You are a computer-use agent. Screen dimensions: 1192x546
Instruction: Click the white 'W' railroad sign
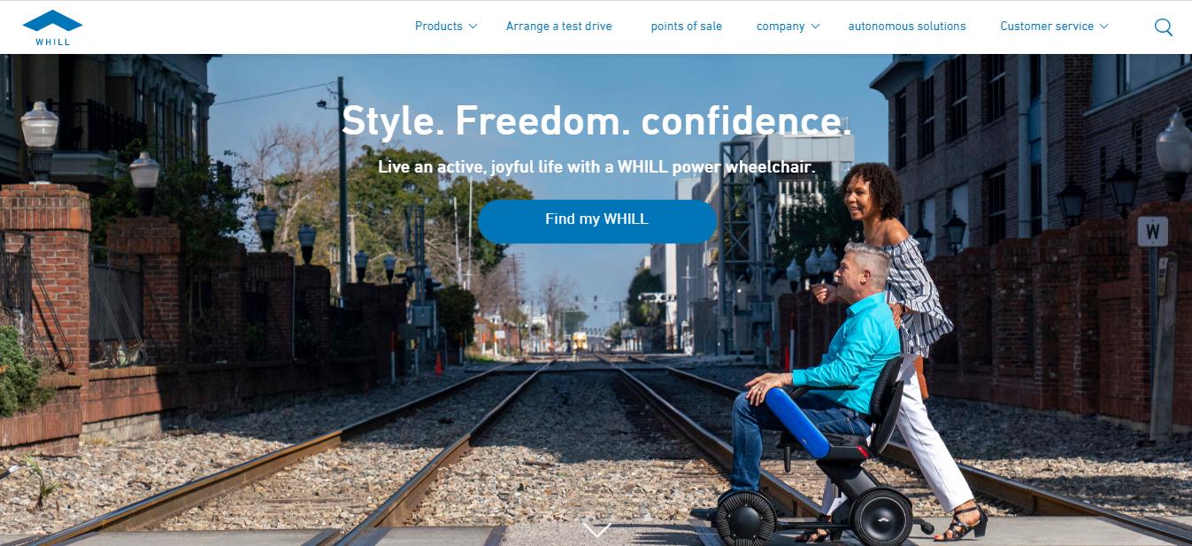(x=1152, y=232)
